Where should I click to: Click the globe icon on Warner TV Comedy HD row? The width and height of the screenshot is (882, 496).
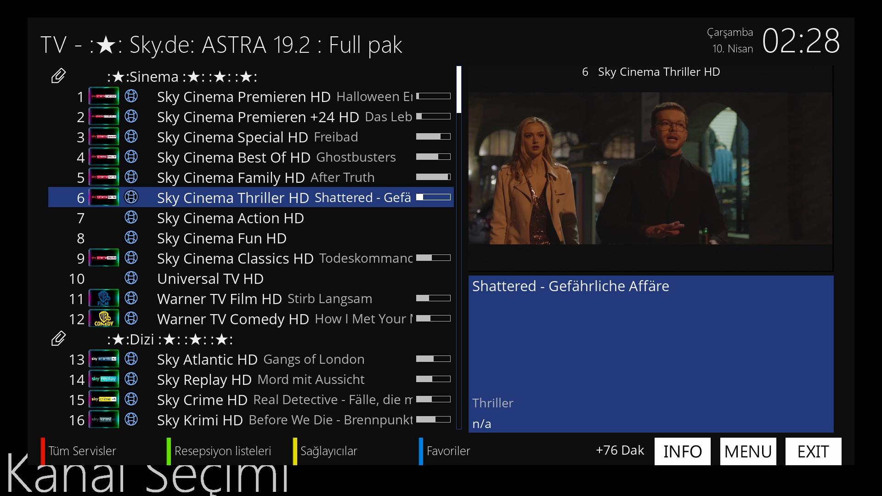click(131, 318)
